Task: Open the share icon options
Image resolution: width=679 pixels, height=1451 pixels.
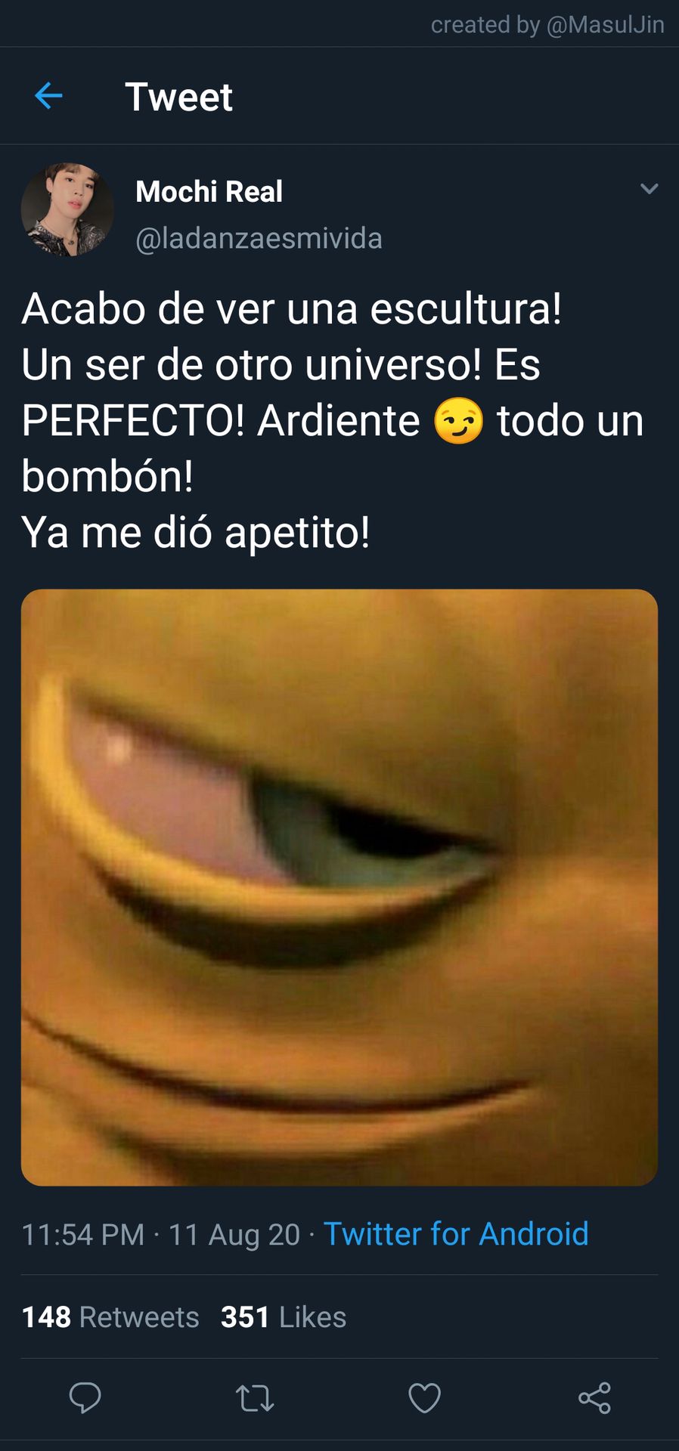Action: (x=594, y=1398)
